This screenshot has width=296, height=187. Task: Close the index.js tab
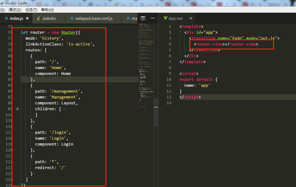[x=27, y=18]
